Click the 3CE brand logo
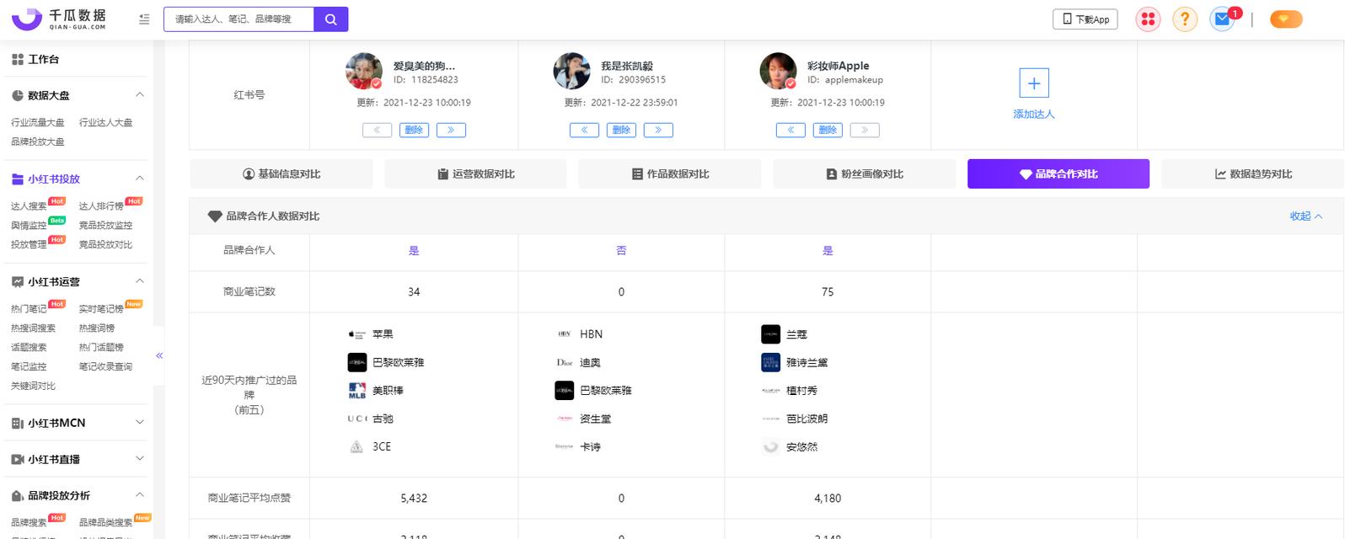 (356, 446)
